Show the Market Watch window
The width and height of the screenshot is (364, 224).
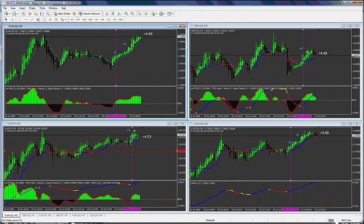pyautogui.click(x=23, y=14)
